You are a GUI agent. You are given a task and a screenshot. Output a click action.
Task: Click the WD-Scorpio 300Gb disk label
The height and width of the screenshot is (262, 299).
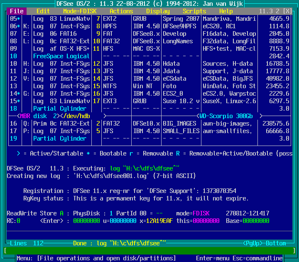point(230,116)
